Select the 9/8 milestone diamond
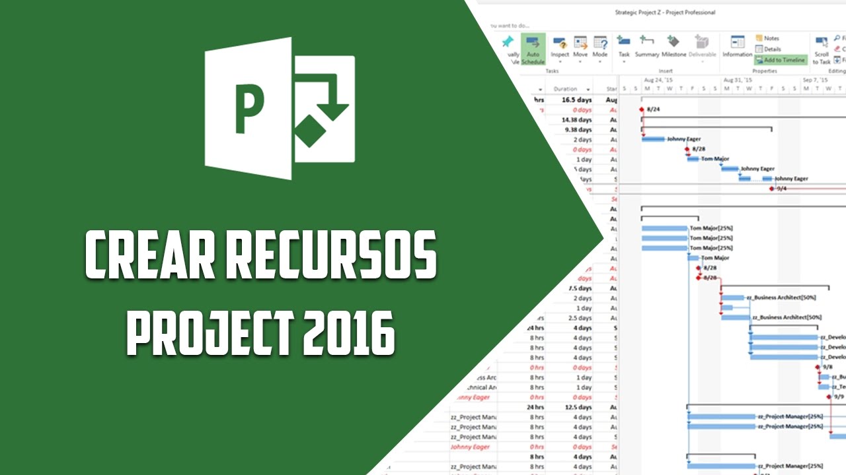846x475 pixels. pyautogui.click(x=818, y=367)
